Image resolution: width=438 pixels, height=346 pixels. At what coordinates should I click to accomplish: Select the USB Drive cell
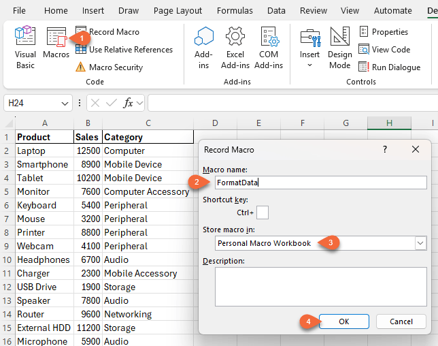coord(45,287)
